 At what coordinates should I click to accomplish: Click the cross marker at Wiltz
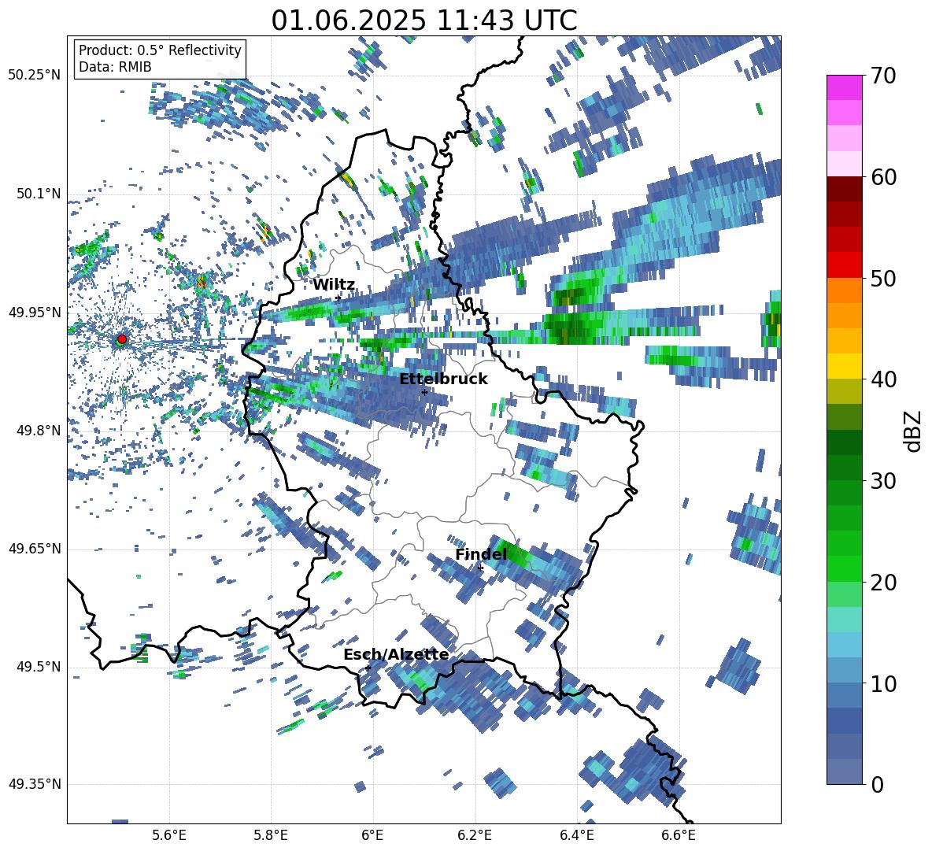(x=338, y=298)
